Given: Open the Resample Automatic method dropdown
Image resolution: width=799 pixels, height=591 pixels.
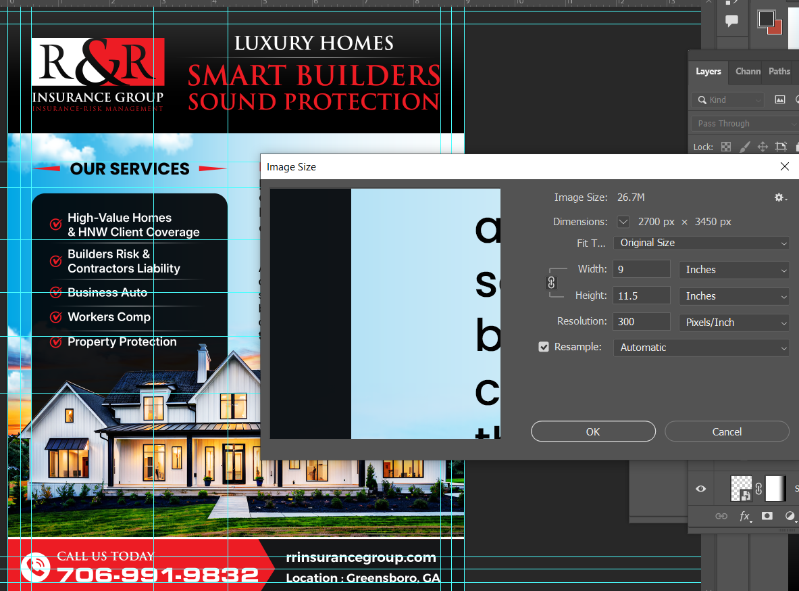Looking at the screenshot, I should click(x=702, y=348).
